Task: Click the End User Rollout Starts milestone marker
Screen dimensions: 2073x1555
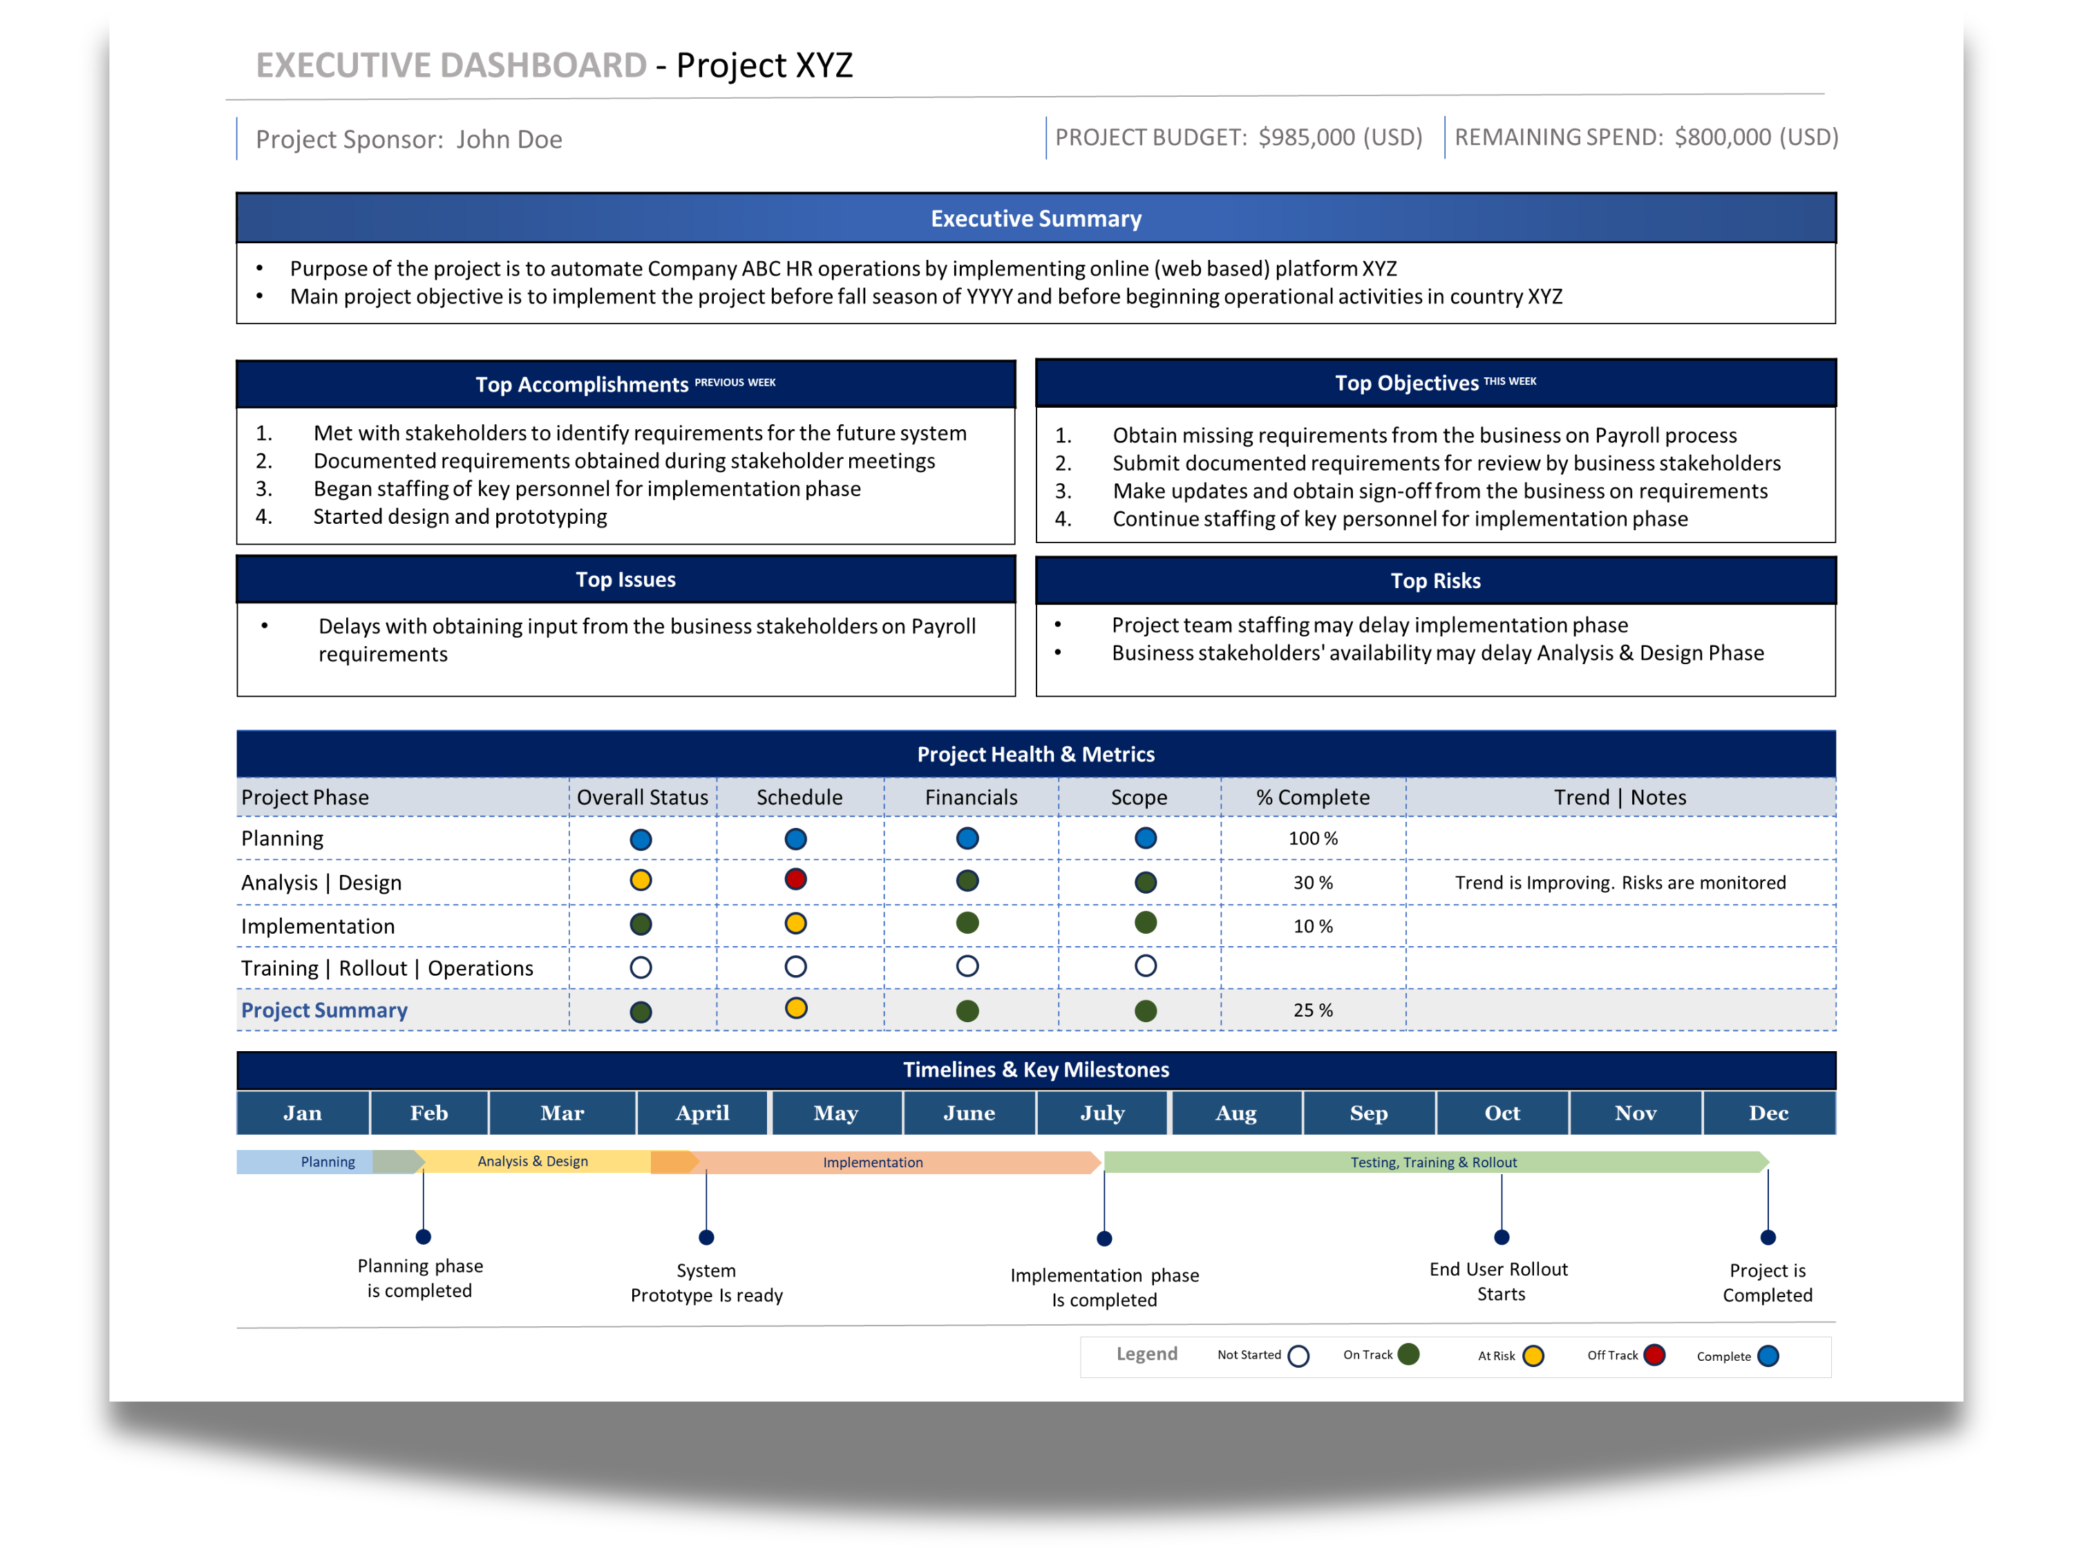Action: tap(1502, 1236)
